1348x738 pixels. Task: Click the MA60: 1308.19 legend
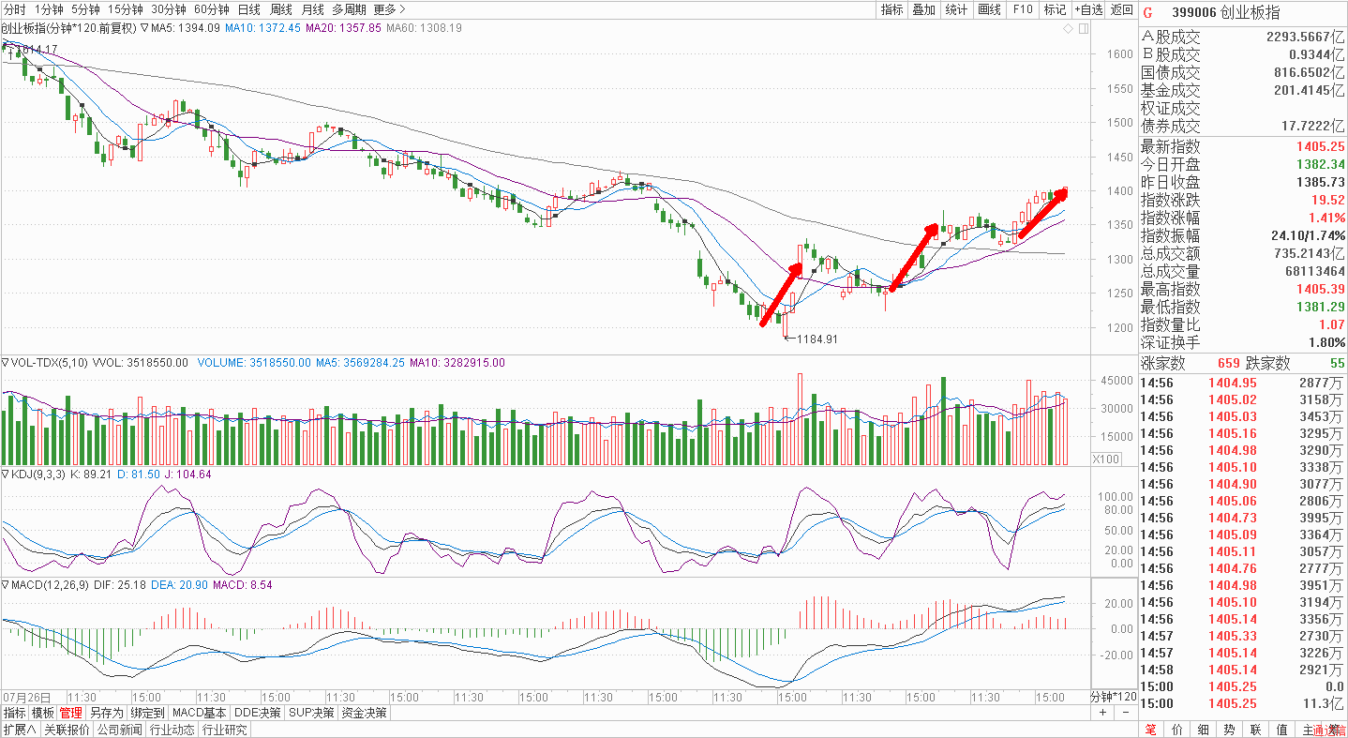pyautogui.click(x=422, y=28)
